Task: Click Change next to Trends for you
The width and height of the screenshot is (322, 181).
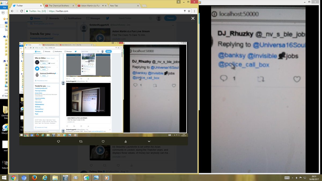Action: 56,34
